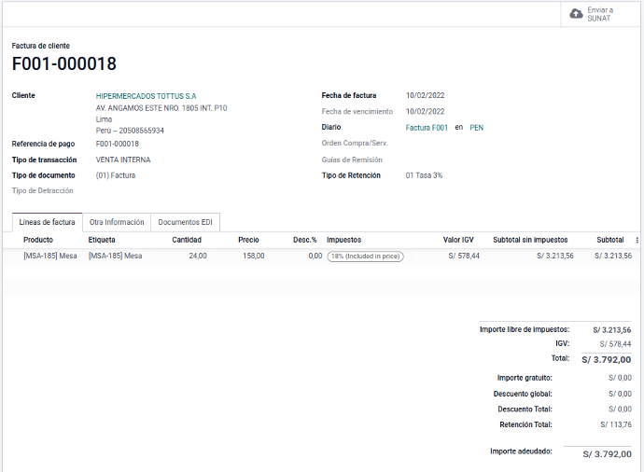Open the column options kebab in table header
644x472 pixels.
[x=637, y=241]
